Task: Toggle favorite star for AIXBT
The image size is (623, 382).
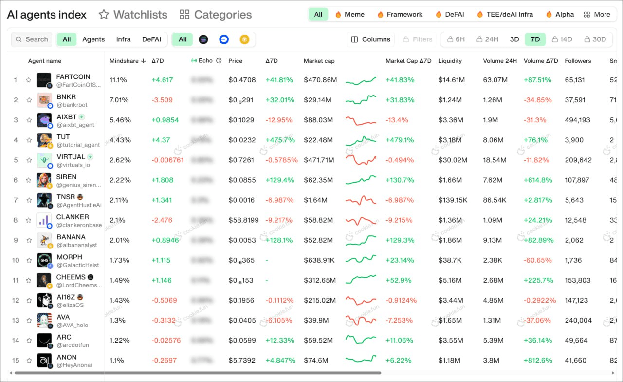Action: pos(29,120)
